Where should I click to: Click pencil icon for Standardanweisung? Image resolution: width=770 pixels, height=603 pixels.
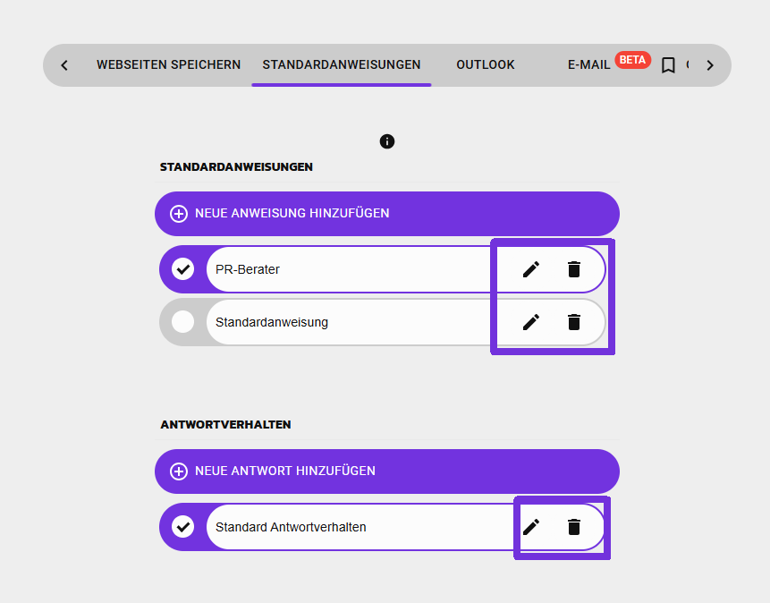[531, 322]
